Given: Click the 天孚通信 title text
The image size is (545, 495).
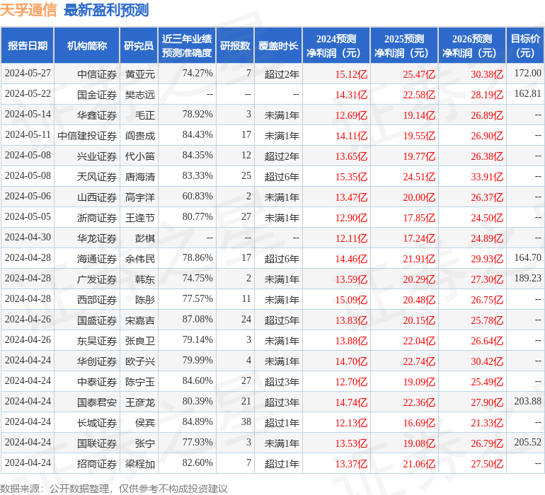Looking at the screenshot, I should pos(28,10).
